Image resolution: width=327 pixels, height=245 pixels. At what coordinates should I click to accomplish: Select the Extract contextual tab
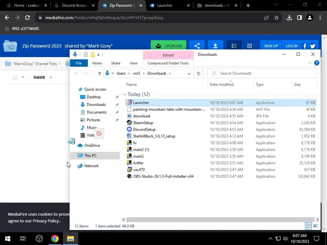coord(168,55)
